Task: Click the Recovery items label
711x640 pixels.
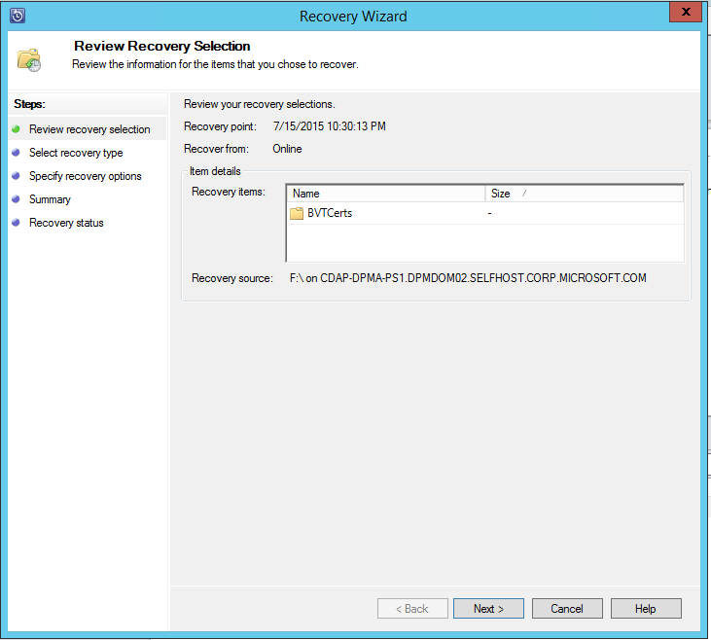Action: tap(228, 192)
